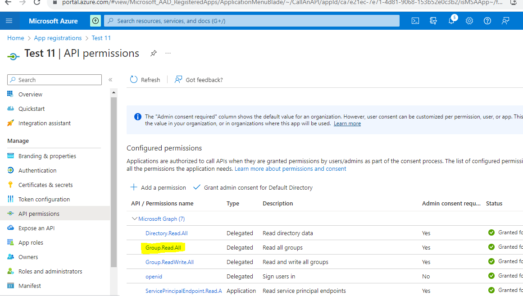The image size is (523, 296).
Task: Open notifications bell icon
Action: point(451,21)
